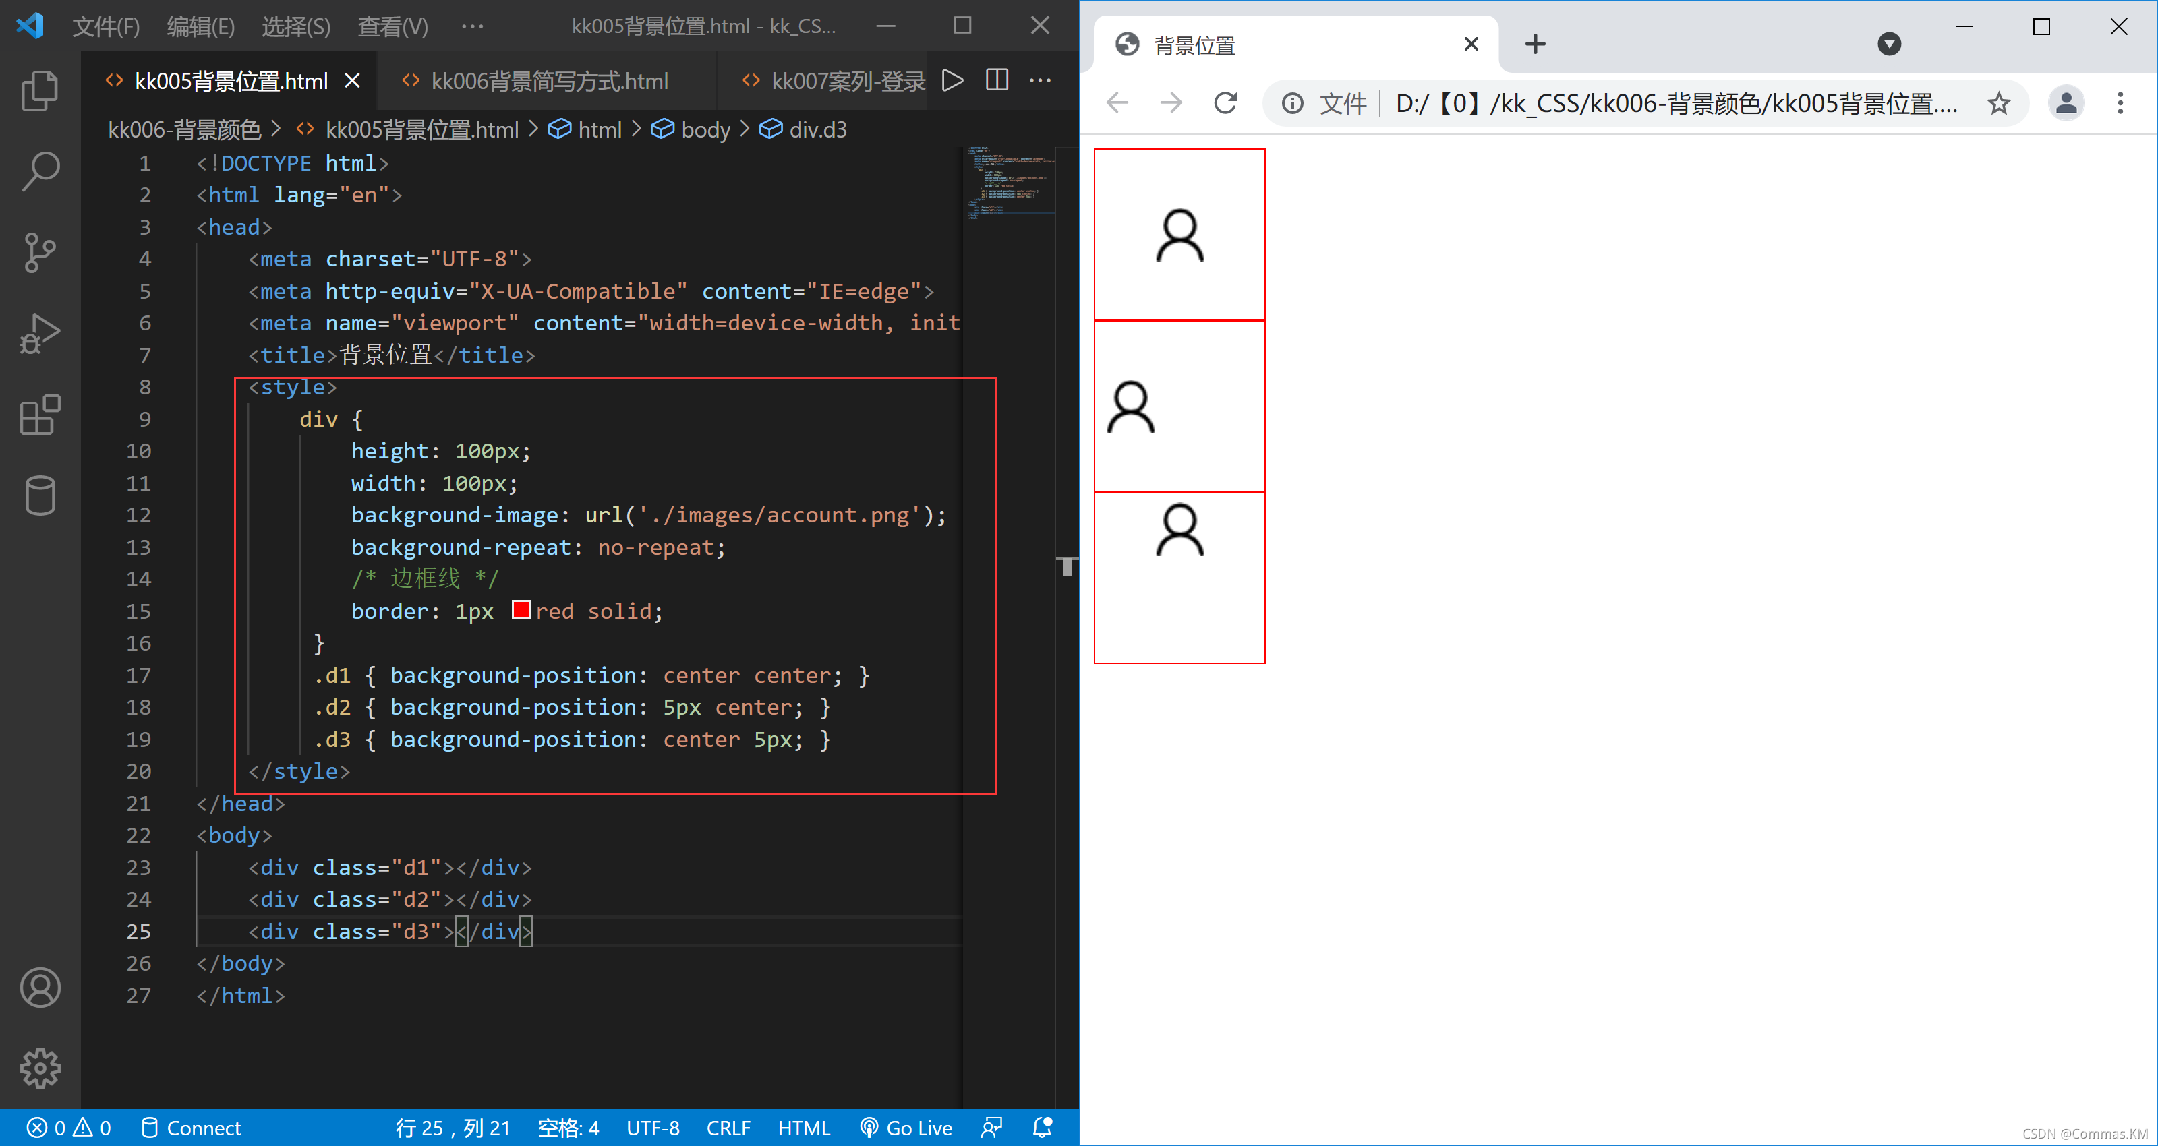Image resolution: width=2158 pixels, height=1146 pixels.
Task: Open notifications bell in status bar
Action: [1042, 1128]
